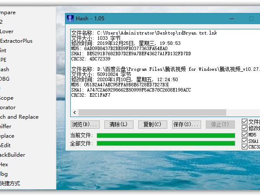Click the 浏览(B)... browse button
The image size is (260, 196).
click(85, 124)
